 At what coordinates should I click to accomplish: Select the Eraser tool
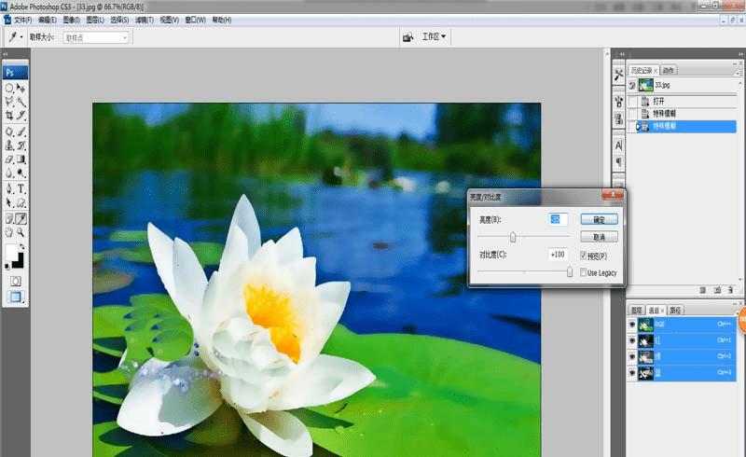(x=9, y=159)
